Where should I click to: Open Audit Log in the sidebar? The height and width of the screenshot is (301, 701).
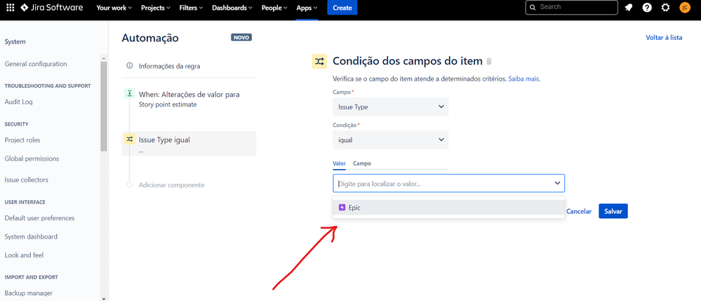[19, 102]
